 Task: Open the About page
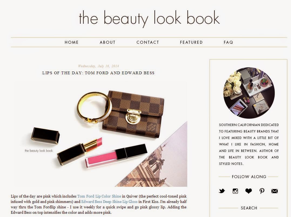[x=108, y=42]
